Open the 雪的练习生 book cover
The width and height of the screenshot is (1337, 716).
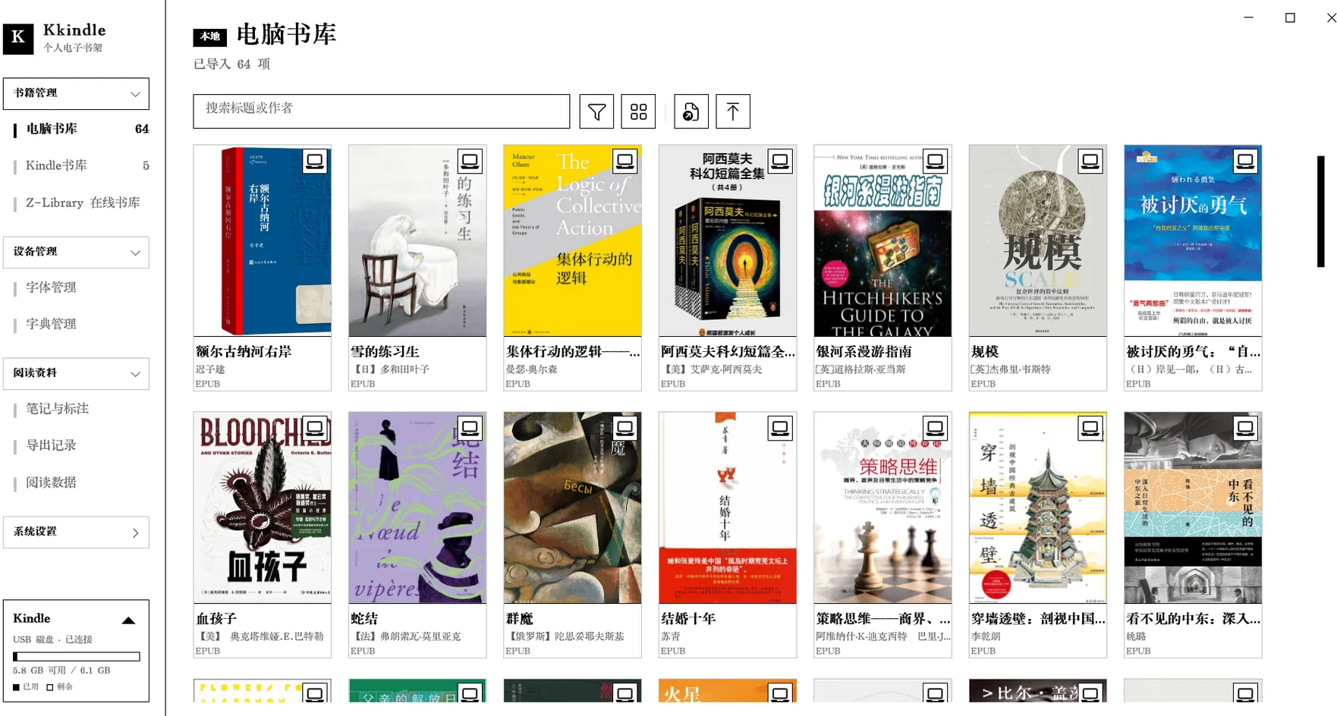417,241
